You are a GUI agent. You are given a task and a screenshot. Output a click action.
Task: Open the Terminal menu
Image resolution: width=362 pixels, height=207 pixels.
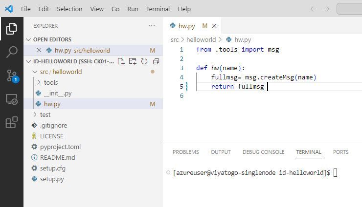(x=158, y=9)
